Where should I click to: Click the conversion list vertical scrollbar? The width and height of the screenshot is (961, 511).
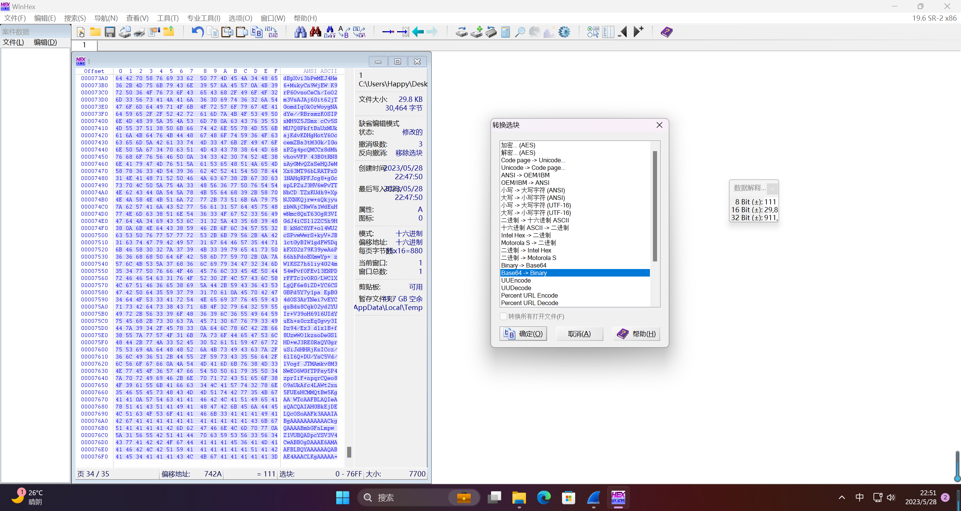(655, 206)
